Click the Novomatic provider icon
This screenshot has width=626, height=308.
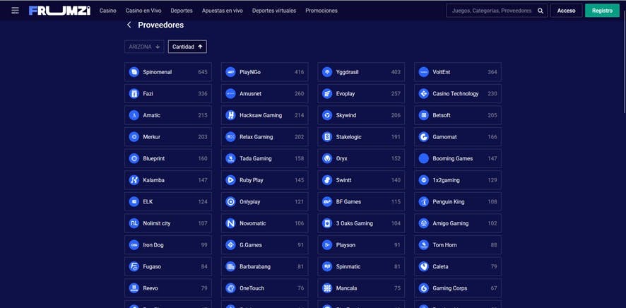coord(230,223)
